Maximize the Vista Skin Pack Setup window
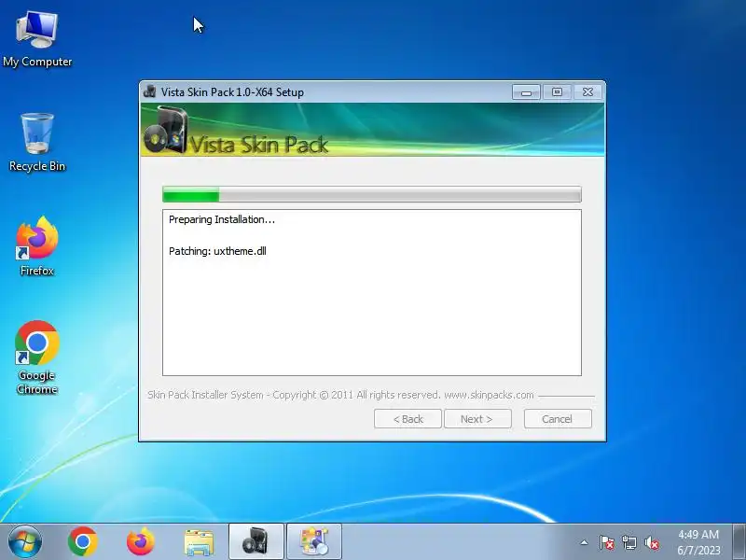This screenshot has height=560, width=746. [x=557, y=91]
